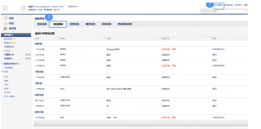Click 撤回 for the Microsoft Outlook row
Image resolution: width=261 pixels, height=129 pixels.
point(214,89)
